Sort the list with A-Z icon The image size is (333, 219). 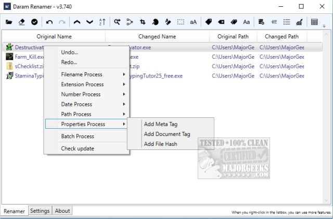[x=102, y=22]
